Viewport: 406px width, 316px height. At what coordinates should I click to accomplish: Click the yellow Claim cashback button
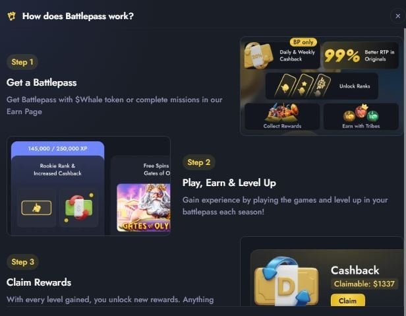coord(348,300)
